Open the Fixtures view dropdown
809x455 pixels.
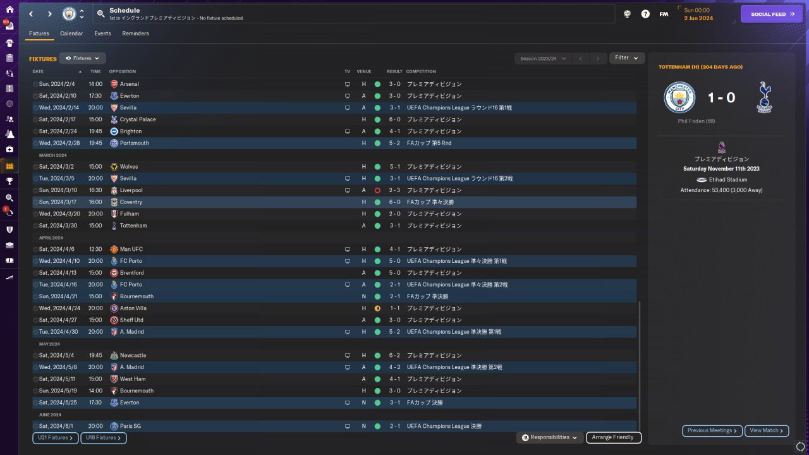point(82,58)
